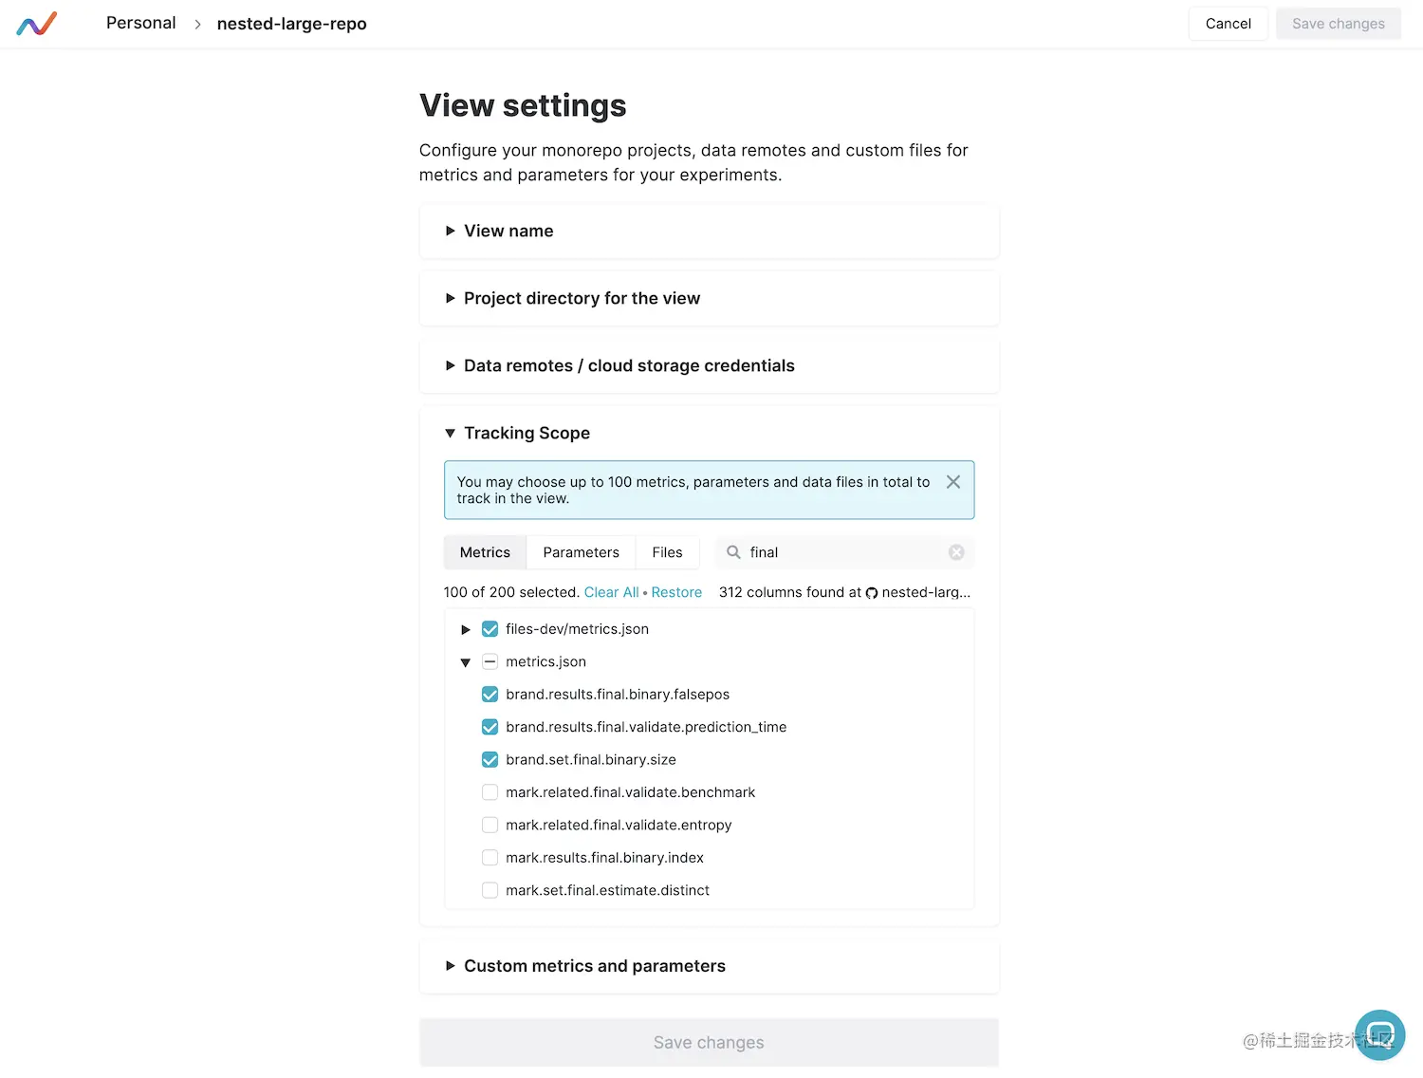Click the Cancel button in the header
The image size is (1423, 1078).
tap(1228, 23)
